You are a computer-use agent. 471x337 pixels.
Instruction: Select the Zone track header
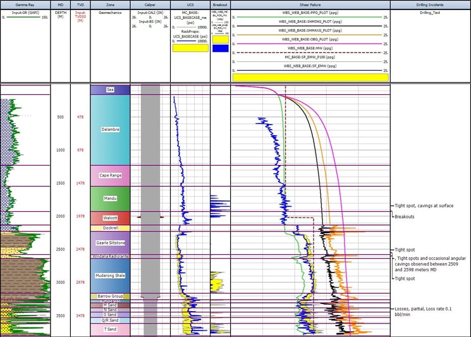(110, 5)
